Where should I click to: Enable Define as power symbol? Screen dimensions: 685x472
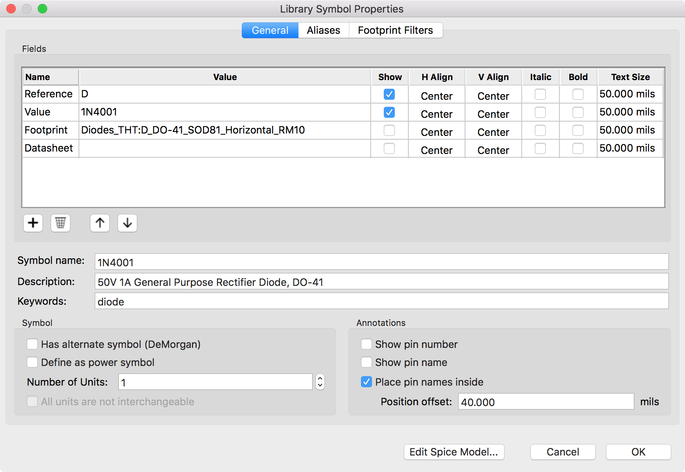point(32,362)
